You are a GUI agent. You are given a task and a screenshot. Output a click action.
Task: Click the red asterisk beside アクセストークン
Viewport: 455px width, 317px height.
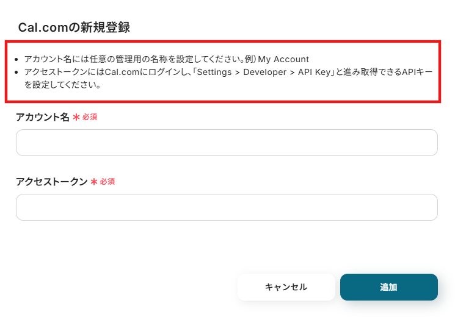[x=94, y=182]
